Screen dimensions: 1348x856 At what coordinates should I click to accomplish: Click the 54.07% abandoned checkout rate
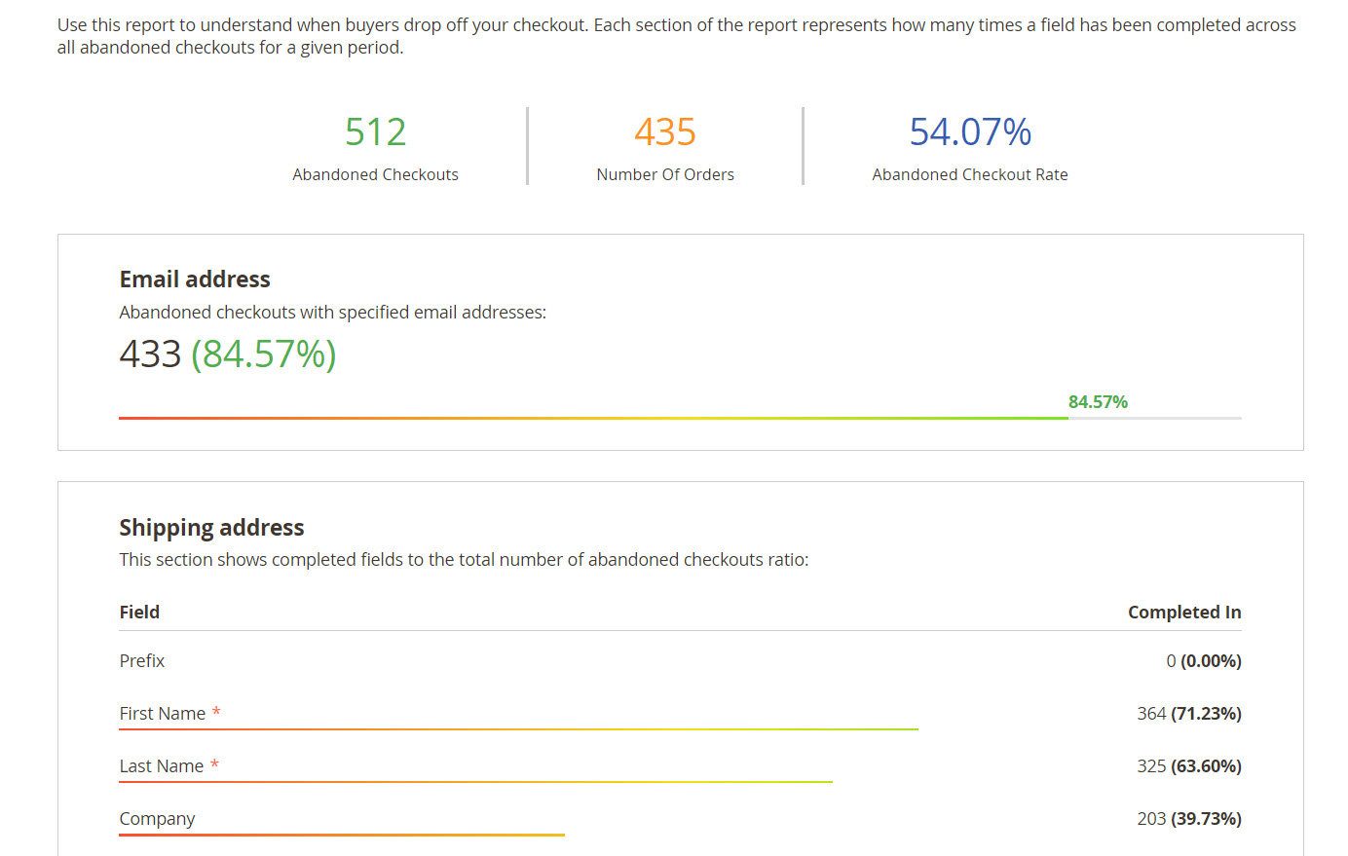(x=970, y=132)
